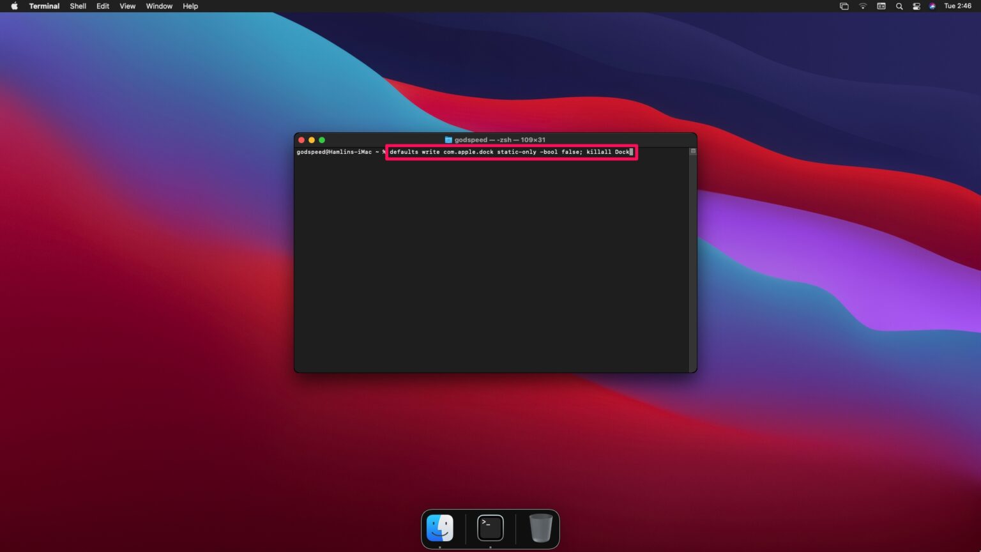
Task: Click the Tue 2:46 clock
Action: (958, 6)
